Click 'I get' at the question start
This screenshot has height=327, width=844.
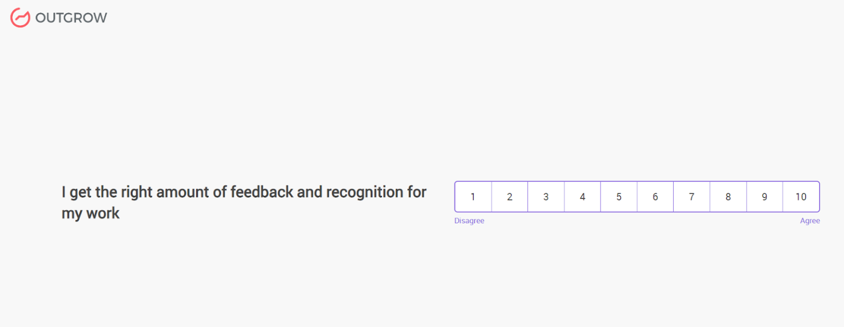tap(76, 192)
